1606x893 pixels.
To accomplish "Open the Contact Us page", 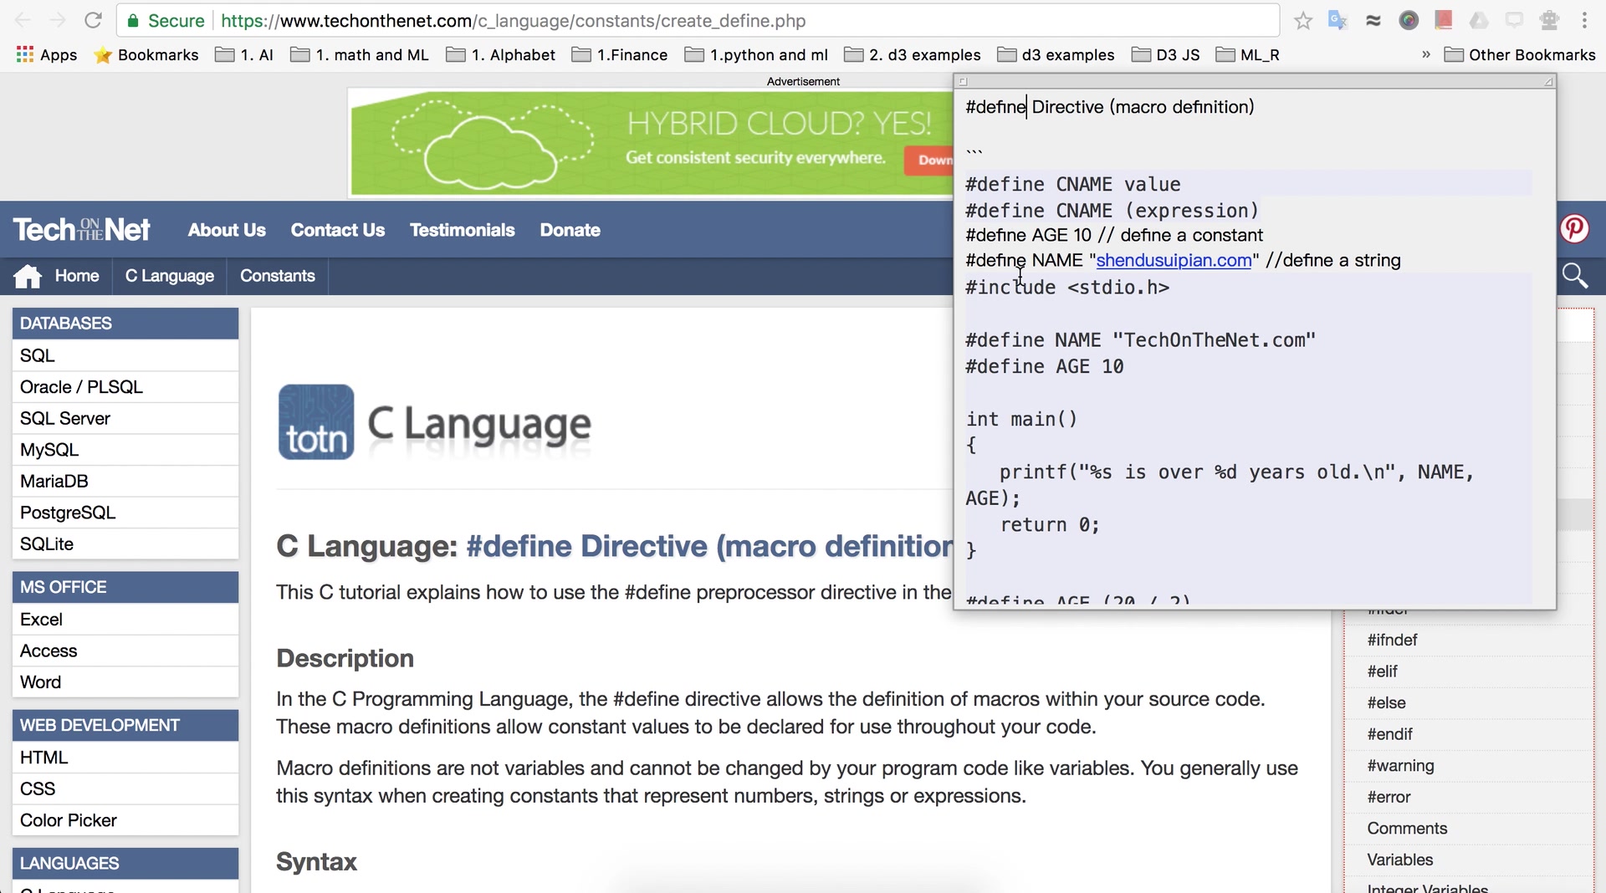I will tap(338, 230).
